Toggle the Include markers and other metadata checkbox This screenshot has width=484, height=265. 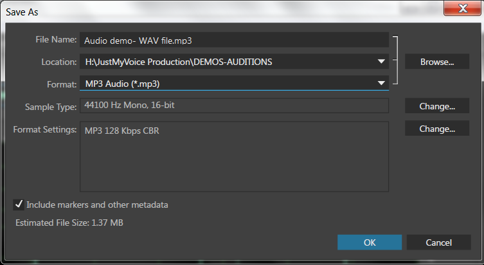[x=19, y=205]
